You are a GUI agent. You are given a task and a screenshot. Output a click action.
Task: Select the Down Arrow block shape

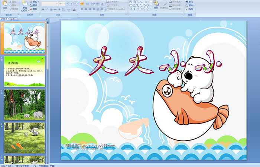point(148,5)
